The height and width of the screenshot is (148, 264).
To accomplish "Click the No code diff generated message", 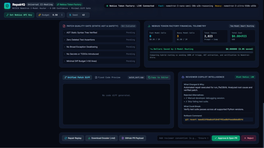I will (116, 95).
